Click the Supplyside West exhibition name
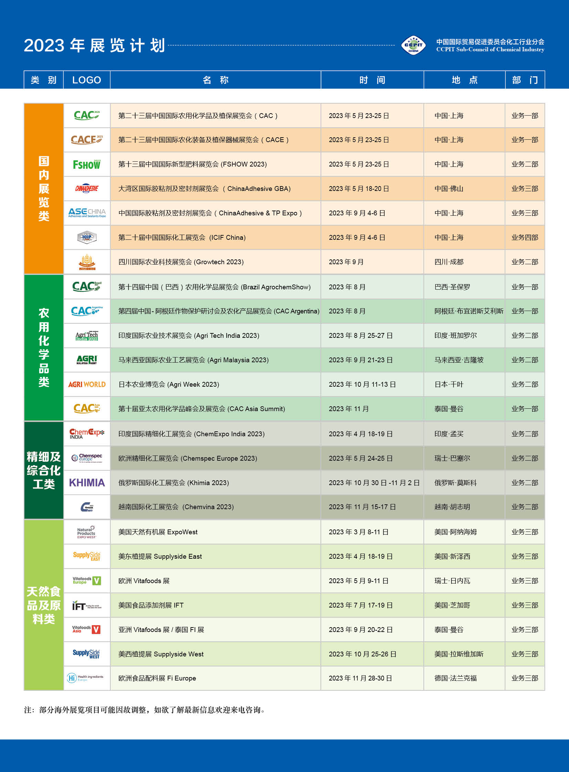Viewport: 569px width, 772px height. tap(161, 654)
